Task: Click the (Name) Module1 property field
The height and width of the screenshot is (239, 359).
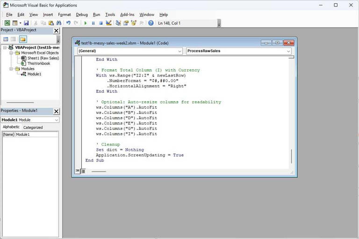Action: (30, 134)
